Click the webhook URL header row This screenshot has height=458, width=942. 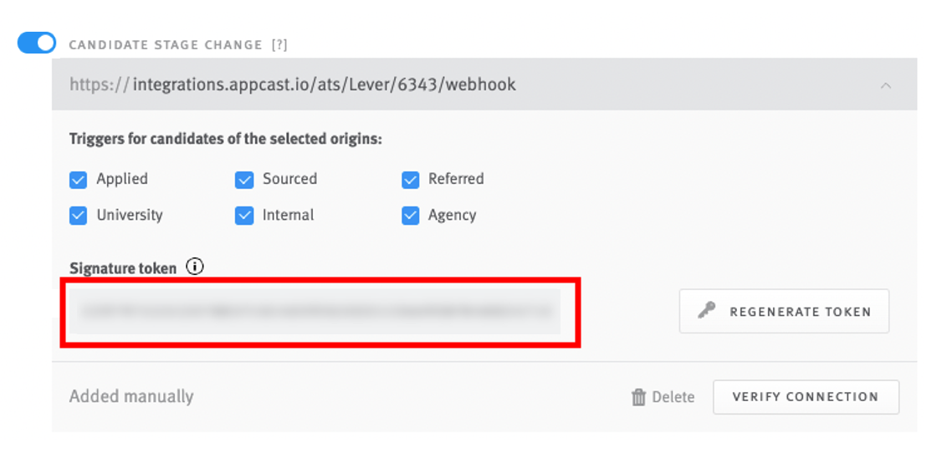tap(418, 84)
